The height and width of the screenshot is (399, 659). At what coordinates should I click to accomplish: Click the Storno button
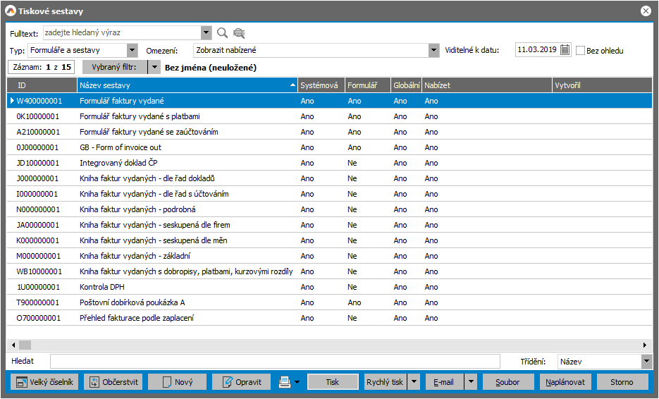(622, 382)
